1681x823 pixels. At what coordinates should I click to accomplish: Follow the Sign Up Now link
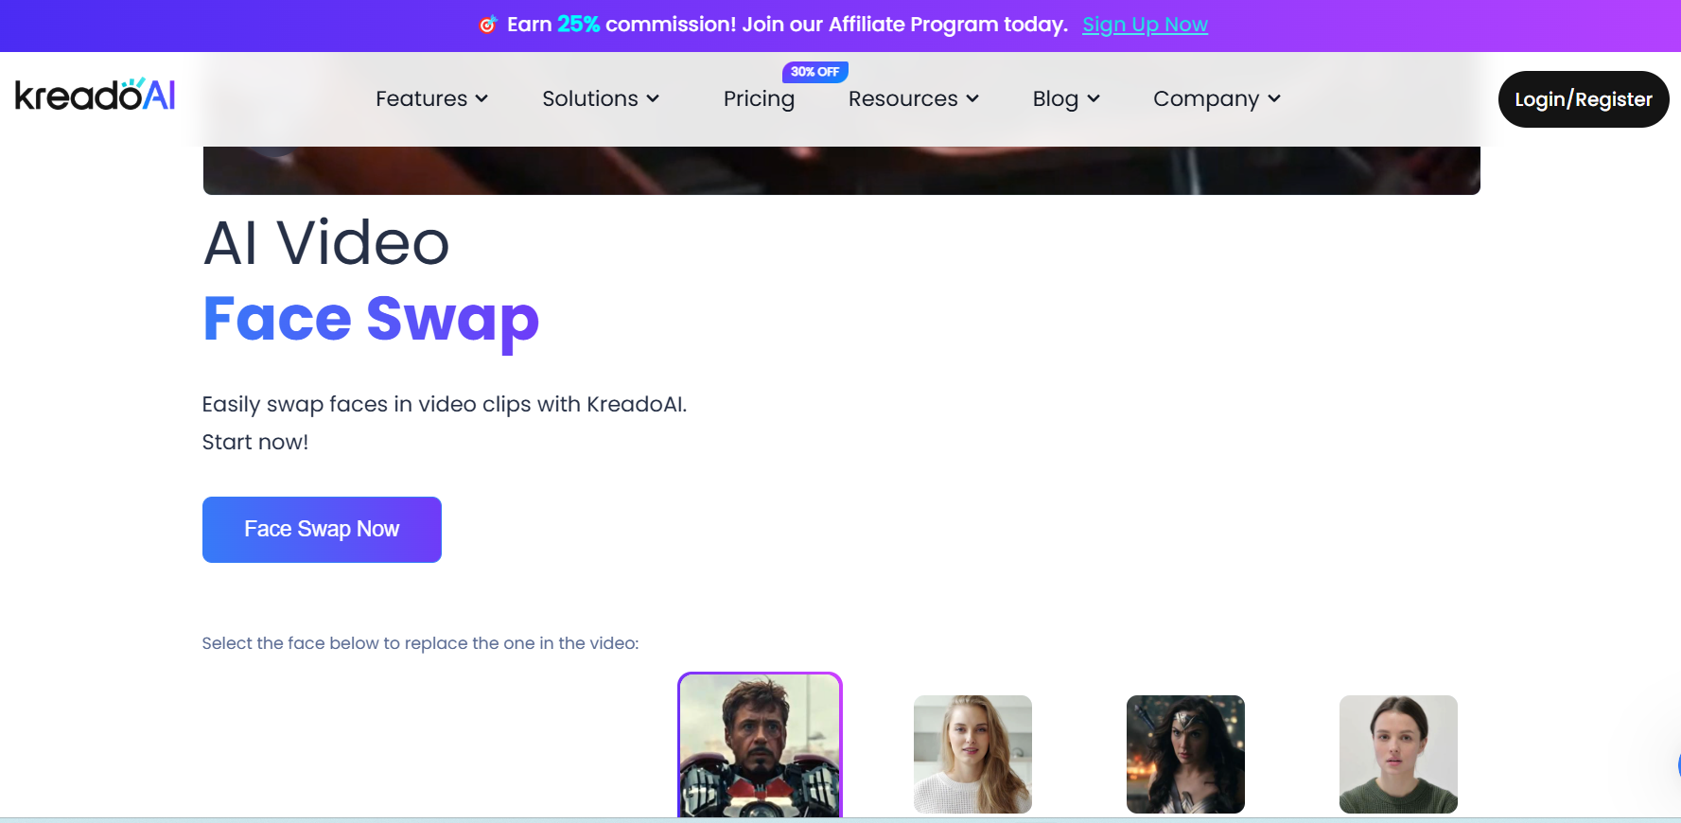pos(1145,25)
